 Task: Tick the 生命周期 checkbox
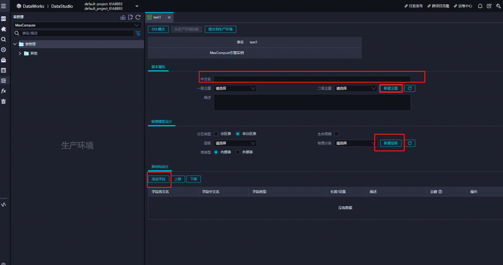[336, 134]
